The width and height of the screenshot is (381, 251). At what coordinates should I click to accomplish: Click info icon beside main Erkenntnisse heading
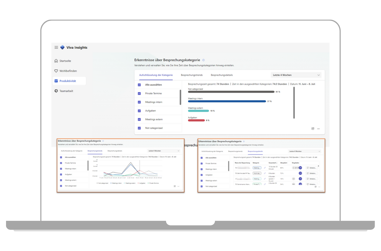(204, 60)
